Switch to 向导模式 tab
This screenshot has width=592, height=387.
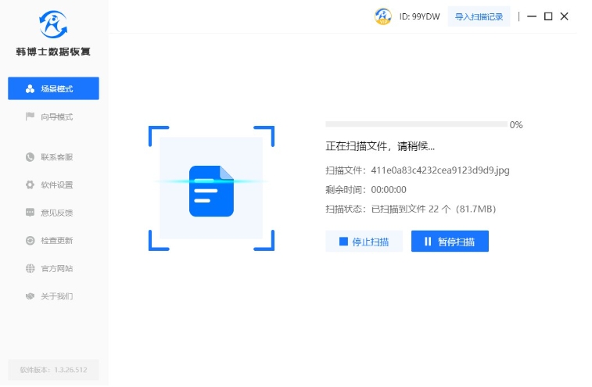pos(53,116)
